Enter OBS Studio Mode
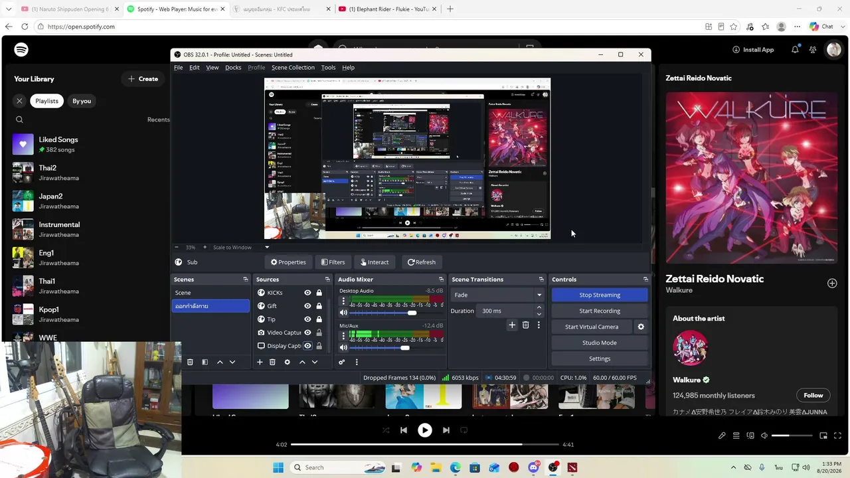Screen dimensions: 850x478 click(600, 343)
